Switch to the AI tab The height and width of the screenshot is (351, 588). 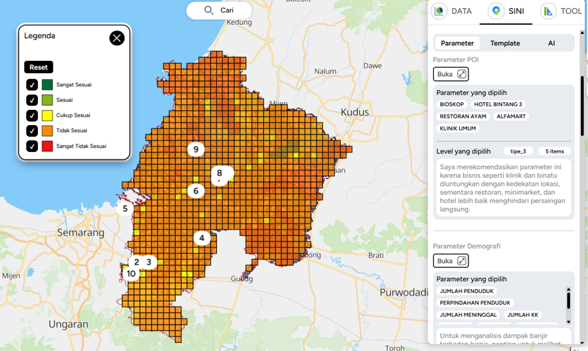click(x=551, y=43)
